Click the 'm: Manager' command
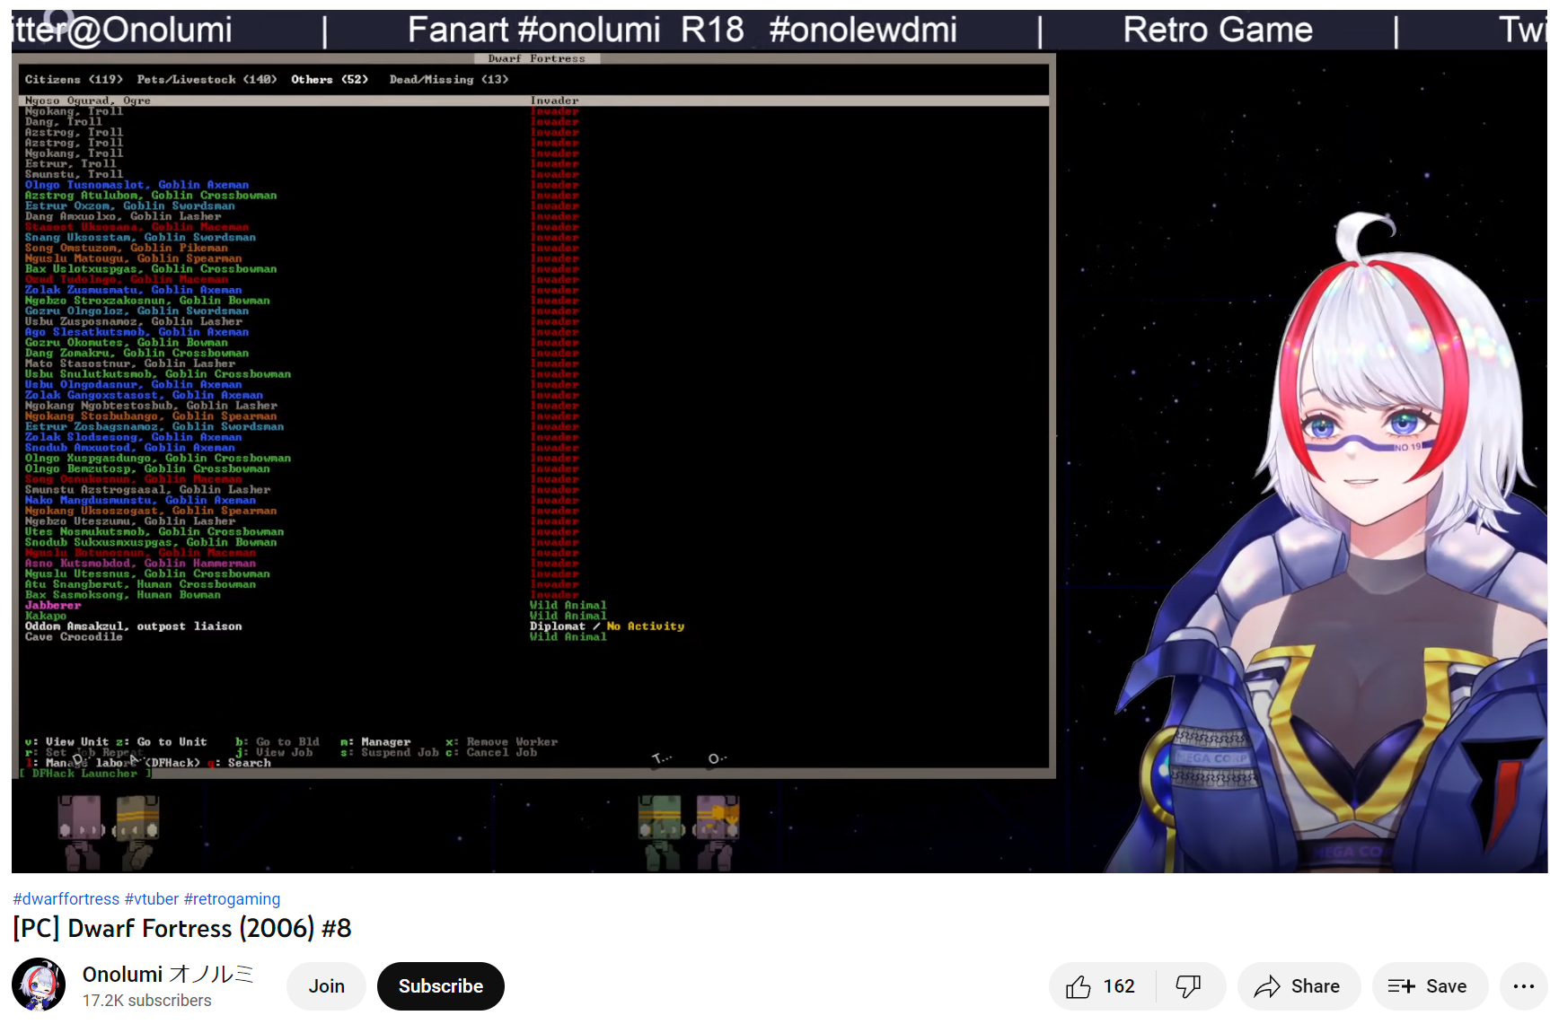 point(375,742)
